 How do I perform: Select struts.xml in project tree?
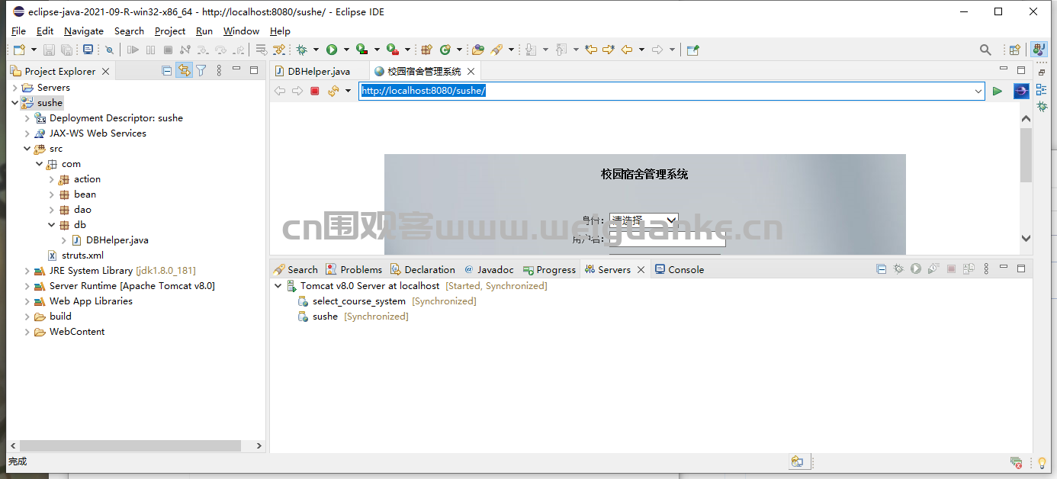click(x=82, y=256)
